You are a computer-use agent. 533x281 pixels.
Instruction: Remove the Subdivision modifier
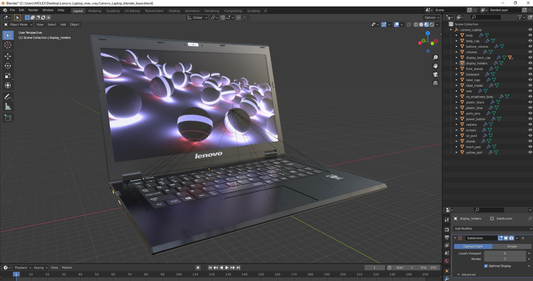[523, 238]
